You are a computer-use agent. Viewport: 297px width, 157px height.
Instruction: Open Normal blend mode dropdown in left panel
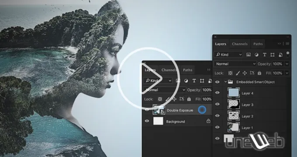[165, 90]
